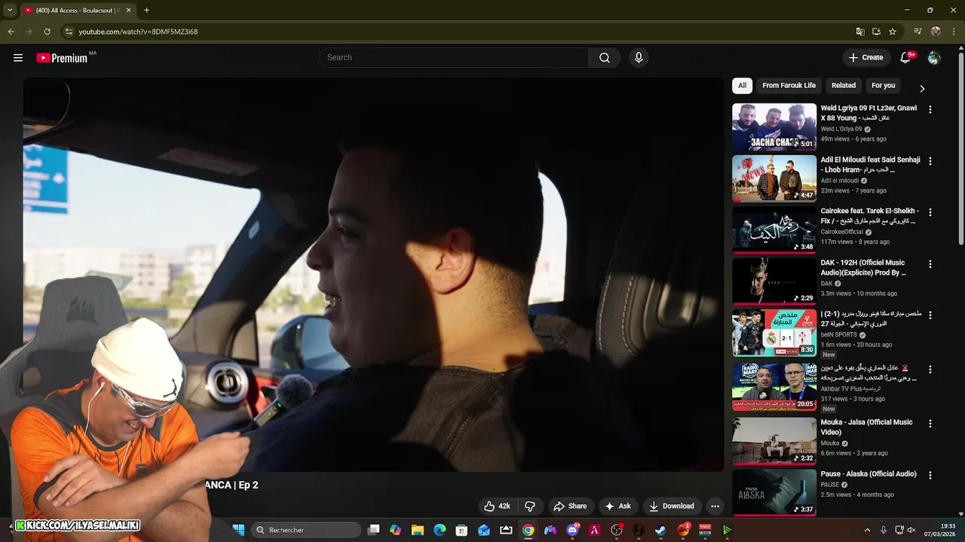Open the Akhbar TV Plus video thumbnail
The image size is (965, 542).
pos(774,388)
